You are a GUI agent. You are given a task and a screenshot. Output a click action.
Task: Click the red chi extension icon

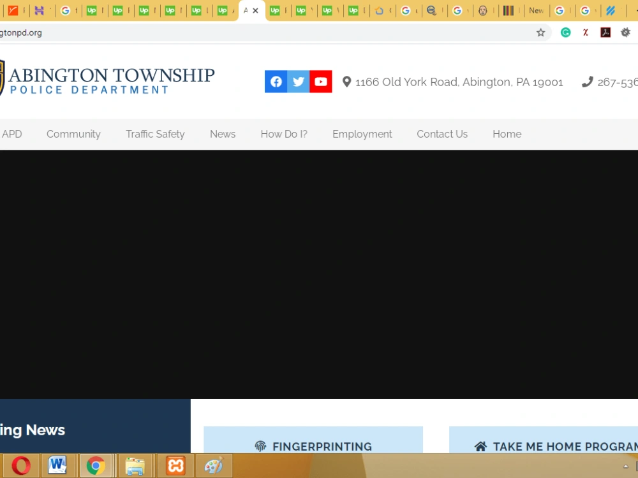(586, 33)
